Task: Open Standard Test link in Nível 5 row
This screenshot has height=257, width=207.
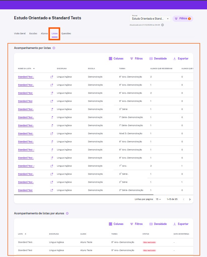Action: [x=26, y=134]
